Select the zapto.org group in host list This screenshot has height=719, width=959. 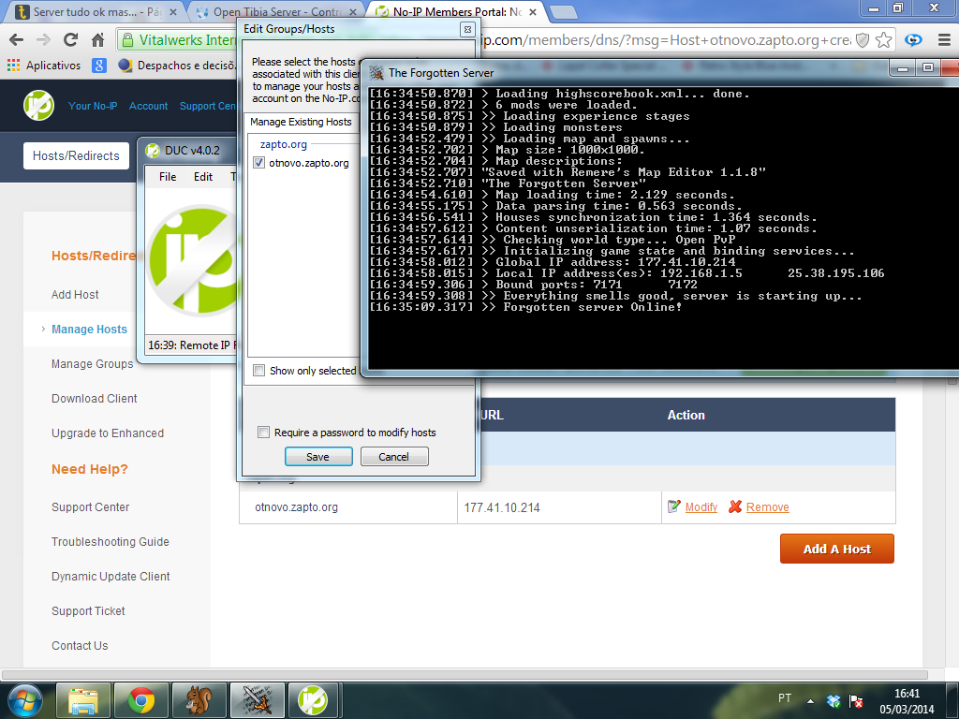283,144
